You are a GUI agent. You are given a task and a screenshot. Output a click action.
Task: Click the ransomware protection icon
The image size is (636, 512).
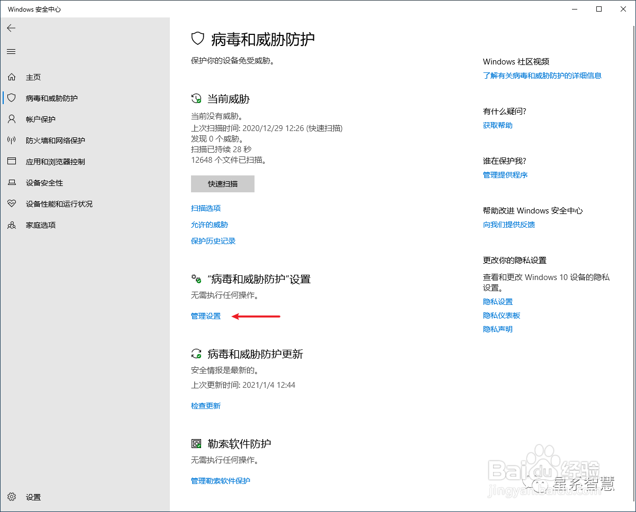[x=196, y=444]
